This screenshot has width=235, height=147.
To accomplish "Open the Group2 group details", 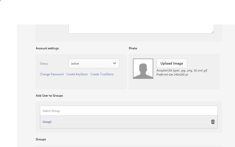I will [x=47, y=122].
